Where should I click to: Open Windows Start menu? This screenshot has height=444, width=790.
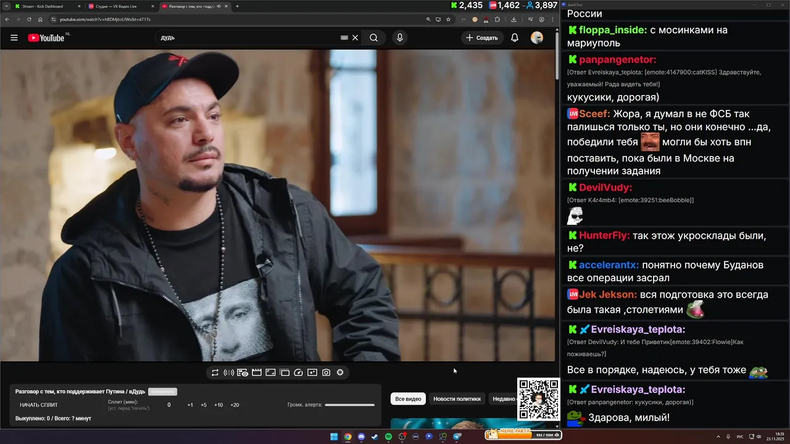[x=334, y=437]
